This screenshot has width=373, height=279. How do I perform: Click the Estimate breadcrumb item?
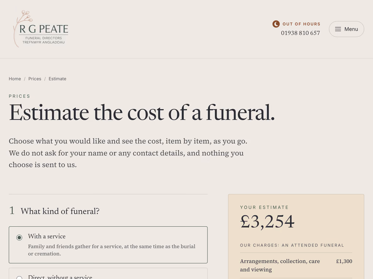57,79
